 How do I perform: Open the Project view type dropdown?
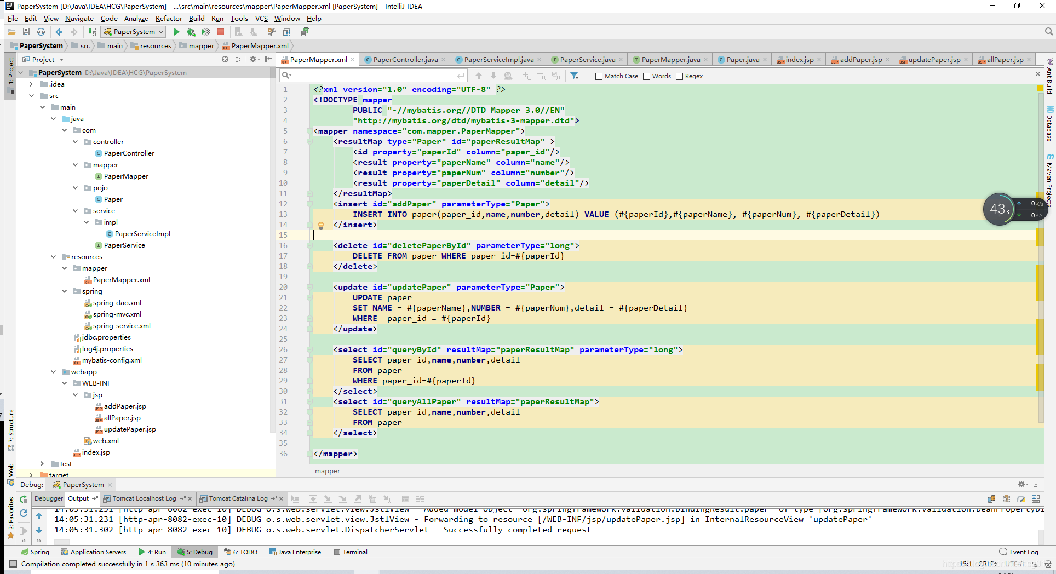coord(61,60)
